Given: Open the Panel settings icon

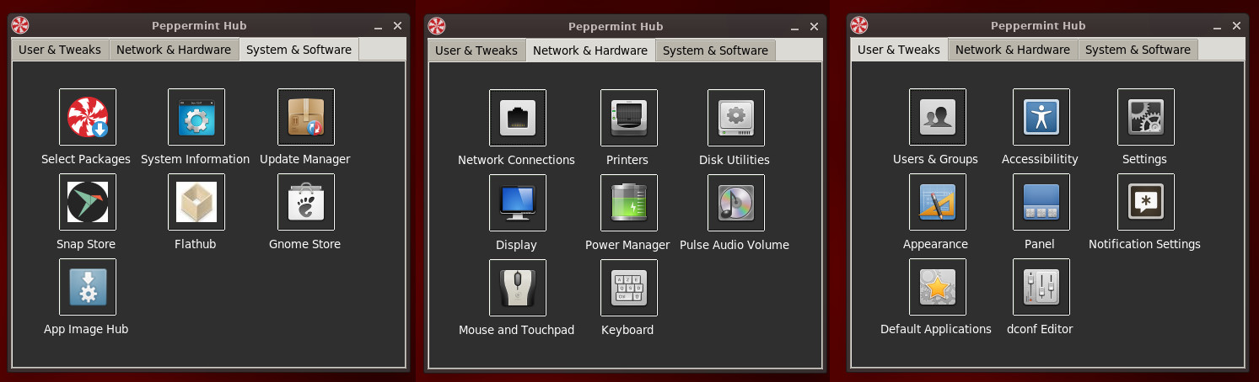Looking at the screenshot, I should tap(1041, 202).
